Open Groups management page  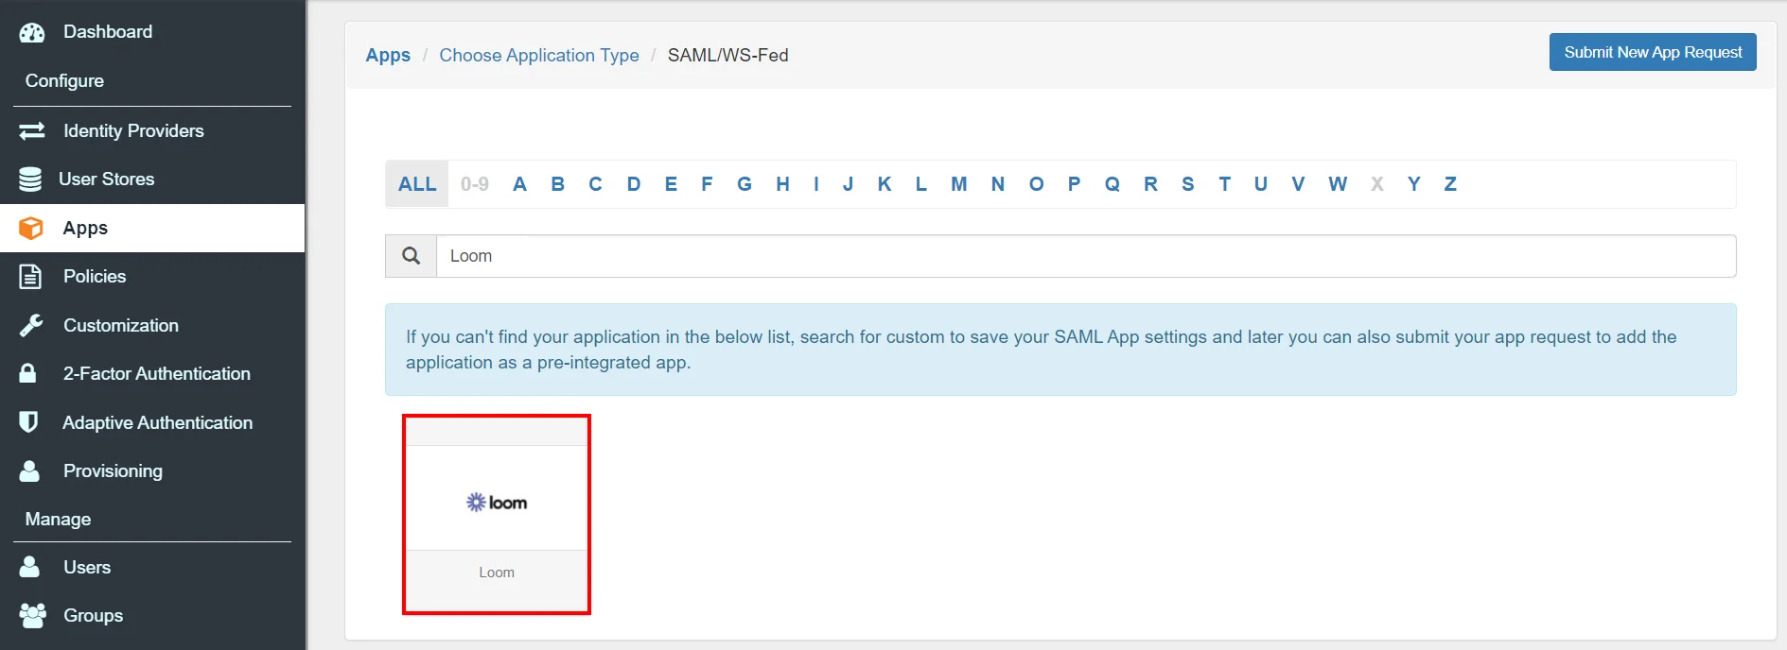coord(93,616)
